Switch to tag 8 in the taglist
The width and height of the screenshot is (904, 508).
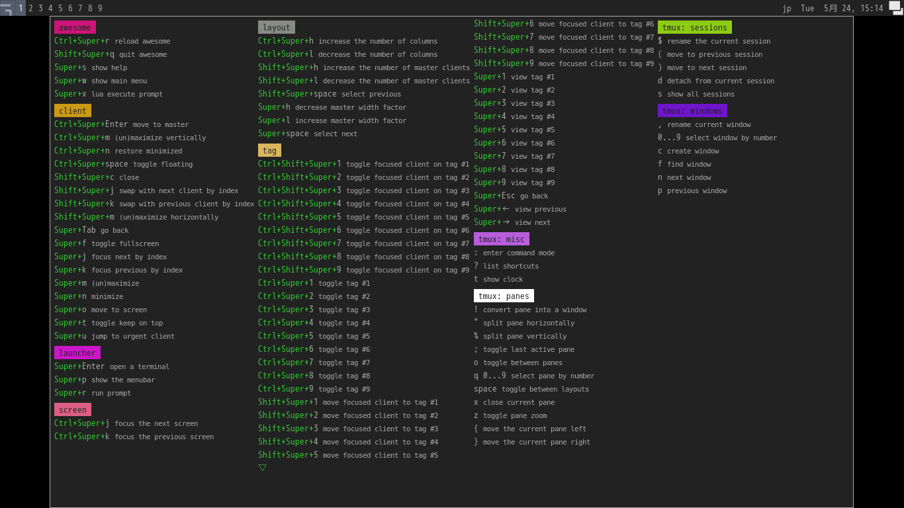[90, 8]
